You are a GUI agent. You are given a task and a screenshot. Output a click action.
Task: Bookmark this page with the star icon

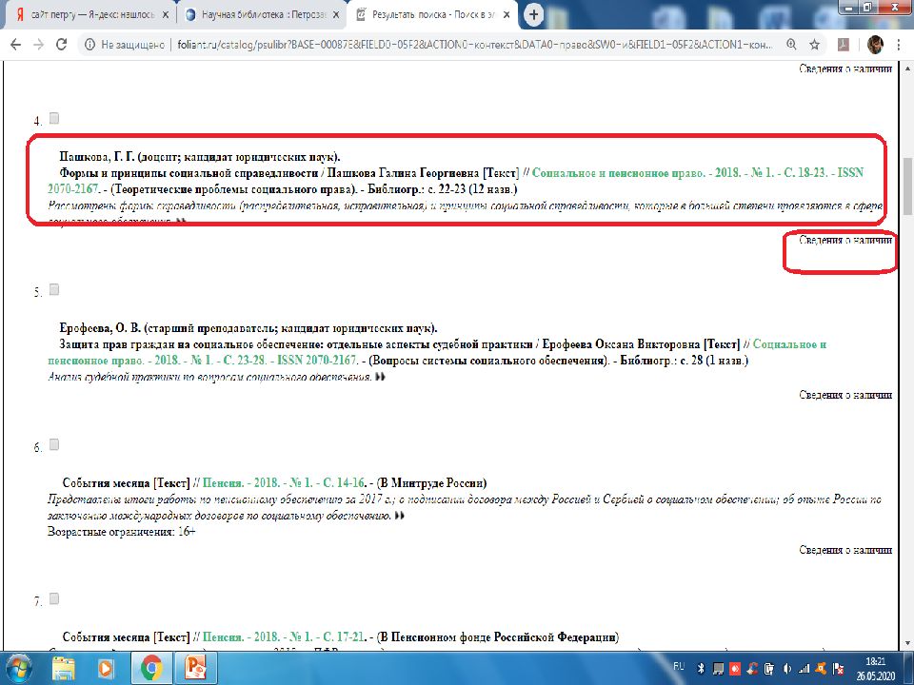815,45
